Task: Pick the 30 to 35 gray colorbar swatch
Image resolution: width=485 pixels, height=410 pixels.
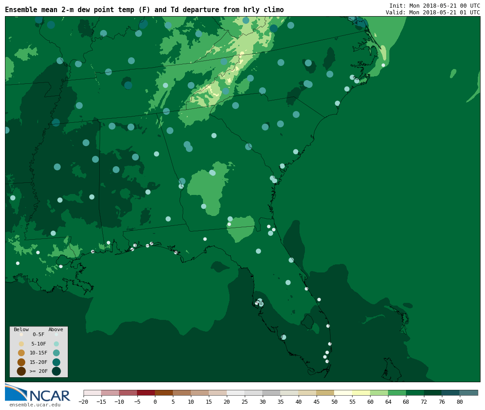Action: 271,393
